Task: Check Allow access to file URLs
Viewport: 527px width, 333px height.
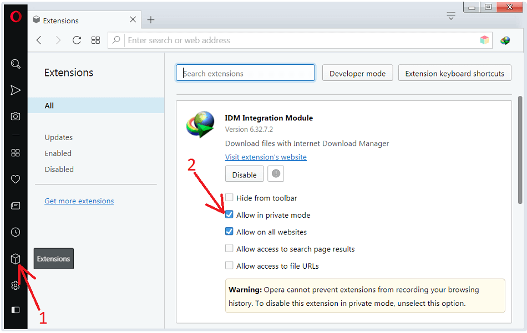Action: (229, 265)
